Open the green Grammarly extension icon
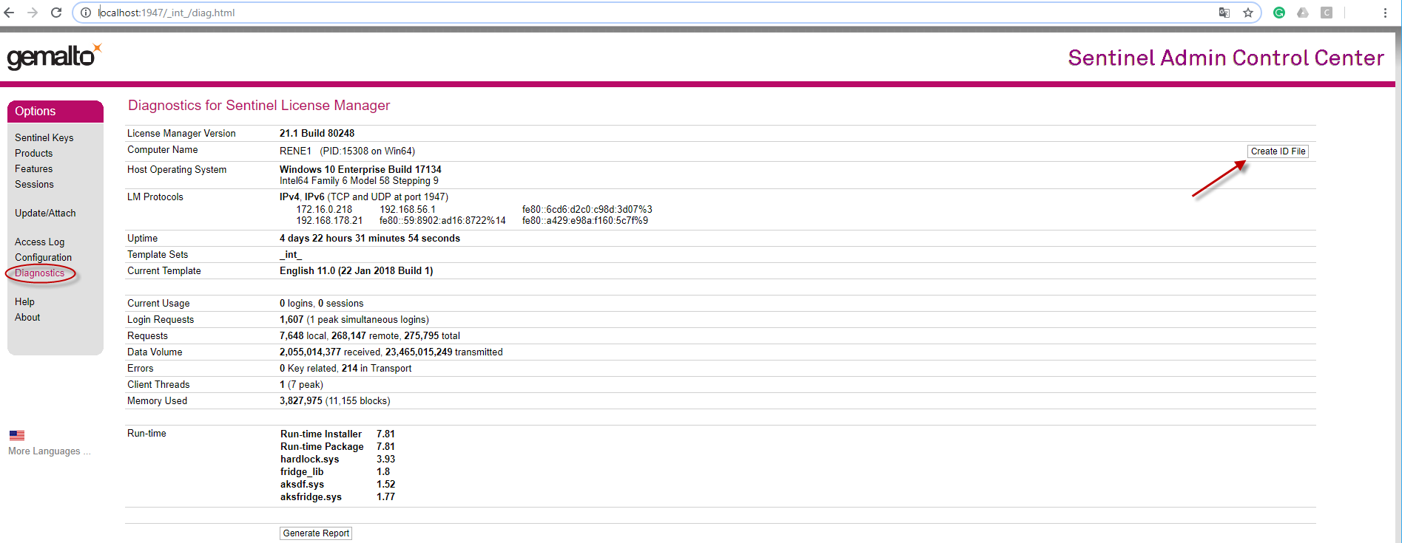The image size is (1402, 543). click(1279, 13)
